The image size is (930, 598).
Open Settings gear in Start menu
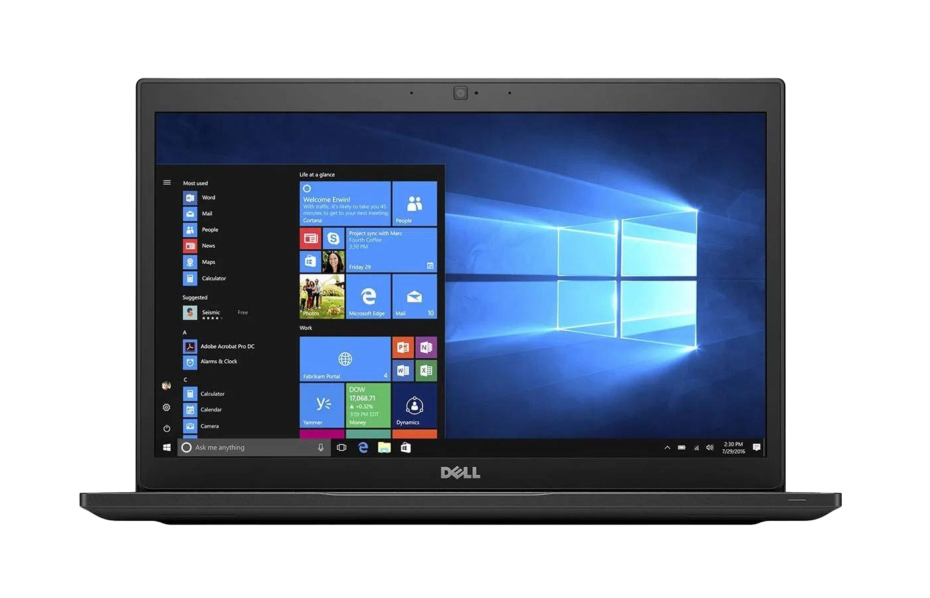167,407
